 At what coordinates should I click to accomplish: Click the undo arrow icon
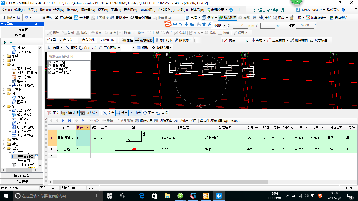click(x=26, y=18)
